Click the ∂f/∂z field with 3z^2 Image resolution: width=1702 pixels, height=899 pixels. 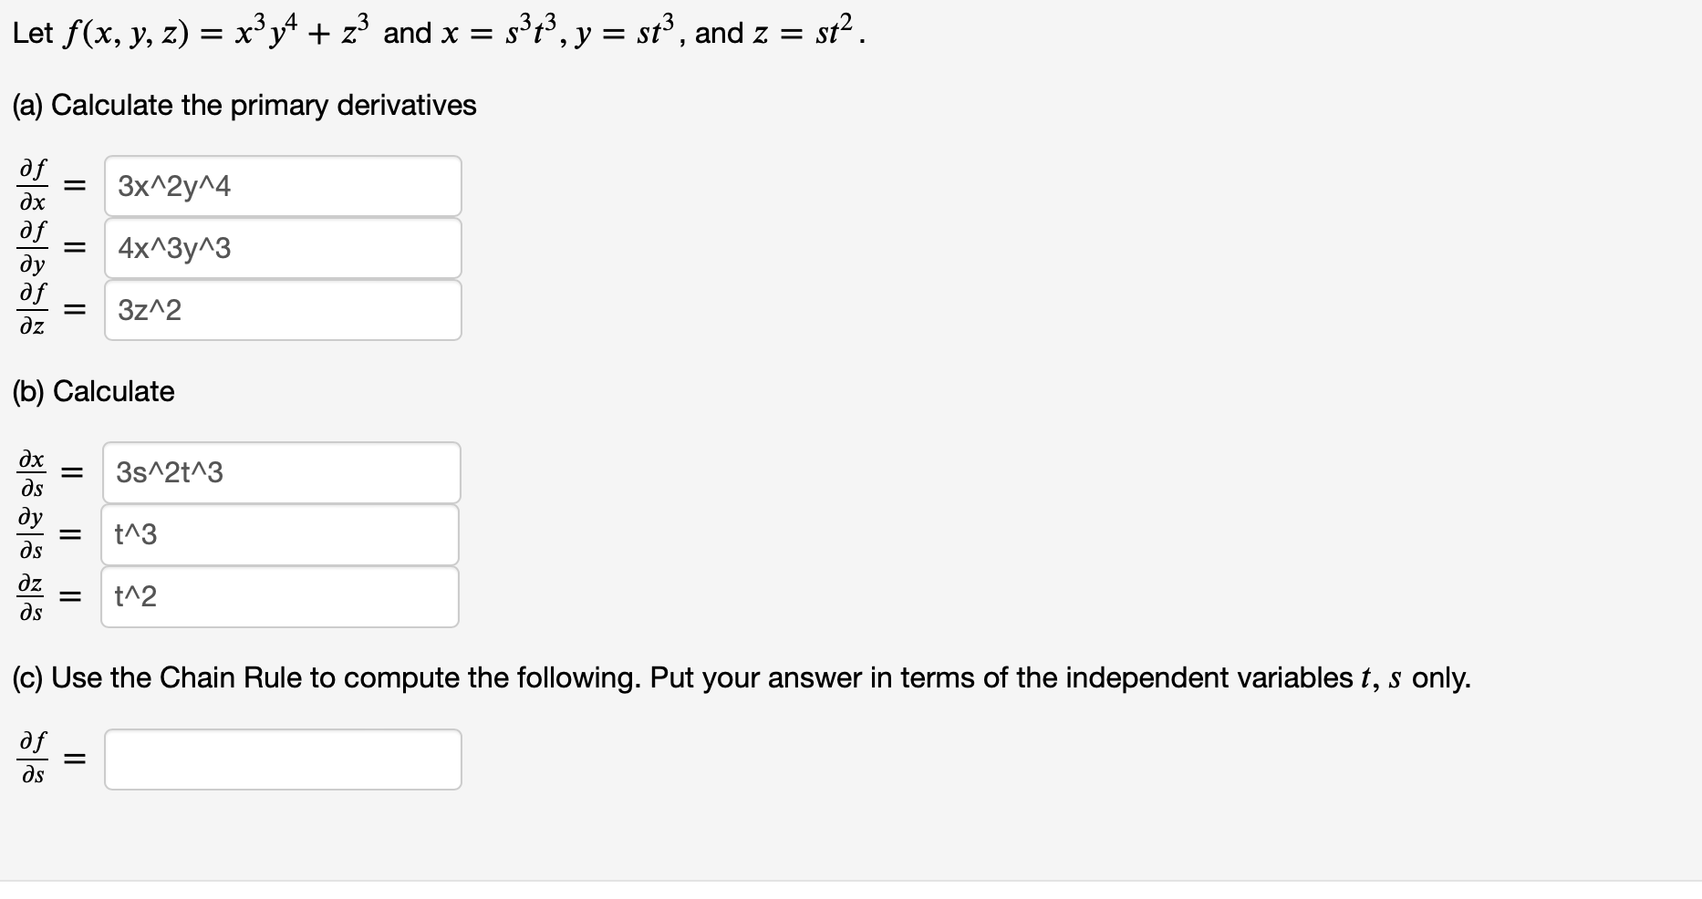283,310
